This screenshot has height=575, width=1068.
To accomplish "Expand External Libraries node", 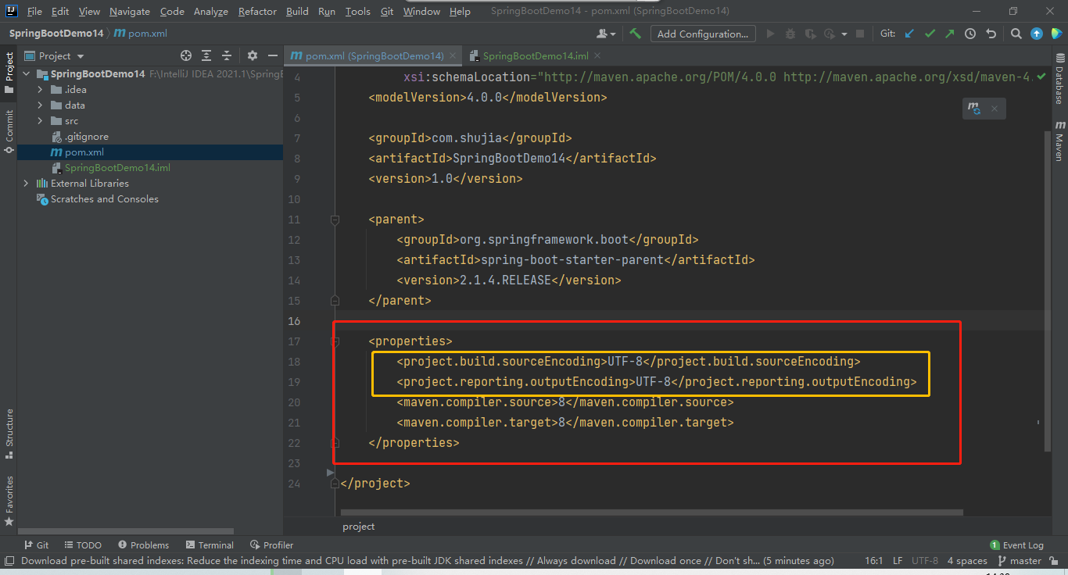I will click(26, 184).
